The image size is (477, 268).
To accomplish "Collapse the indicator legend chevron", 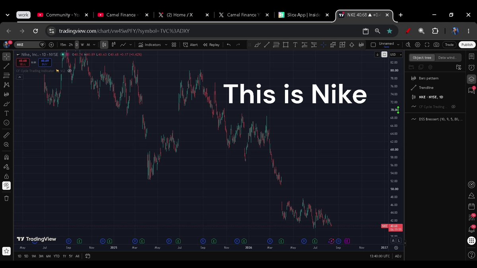I will pos(19,77).
